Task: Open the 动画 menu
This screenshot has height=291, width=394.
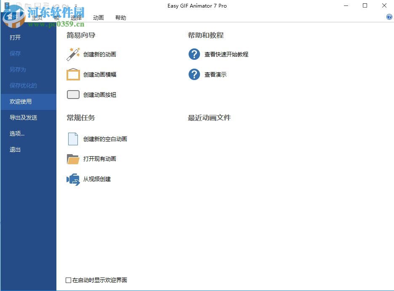Action: (98, 18)
